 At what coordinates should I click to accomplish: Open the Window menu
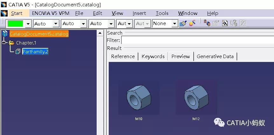tap(188, 13)
